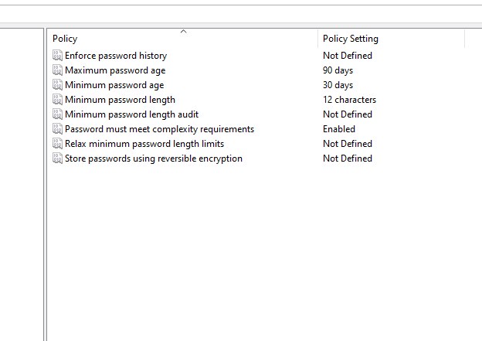
Task: Click the reversible encryption policy icon
Action: click(x=57, y=159)
